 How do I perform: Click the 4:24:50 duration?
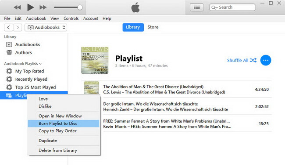[x=262, y=89]
